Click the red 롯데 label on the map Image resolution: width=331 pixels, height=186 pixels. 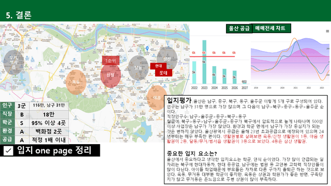[x=163, y=73]
